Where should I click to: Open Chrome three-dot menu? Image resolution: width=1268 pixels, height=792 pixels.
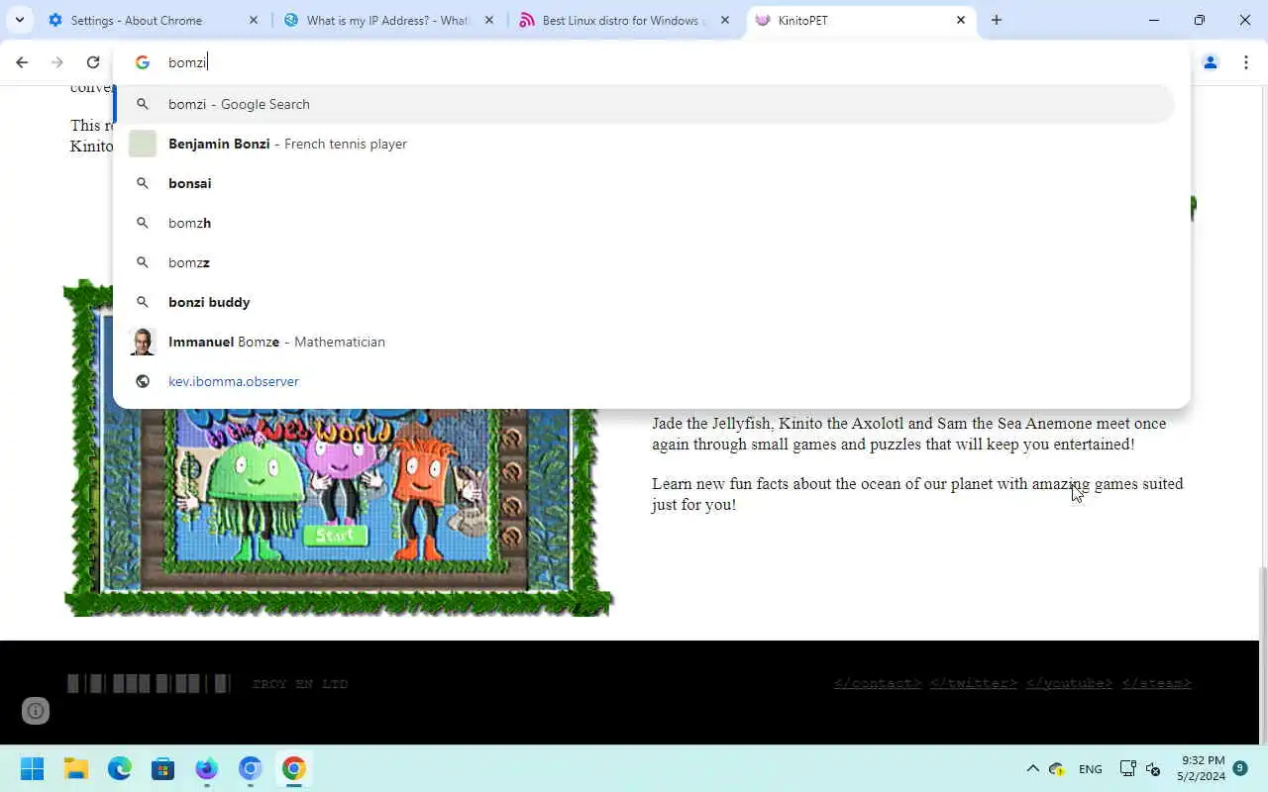(1246, 62)
